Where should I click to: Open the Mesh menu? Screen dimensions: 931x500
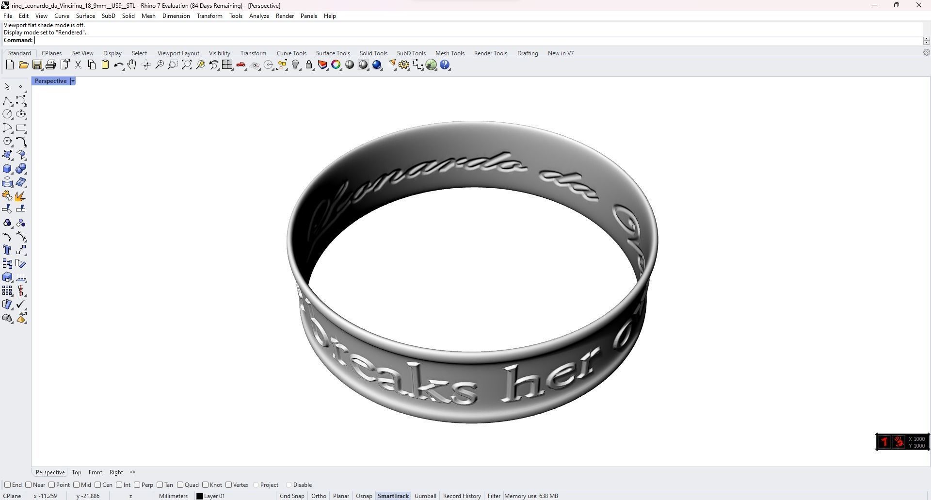pyautogui.click(x=148, y=16)
